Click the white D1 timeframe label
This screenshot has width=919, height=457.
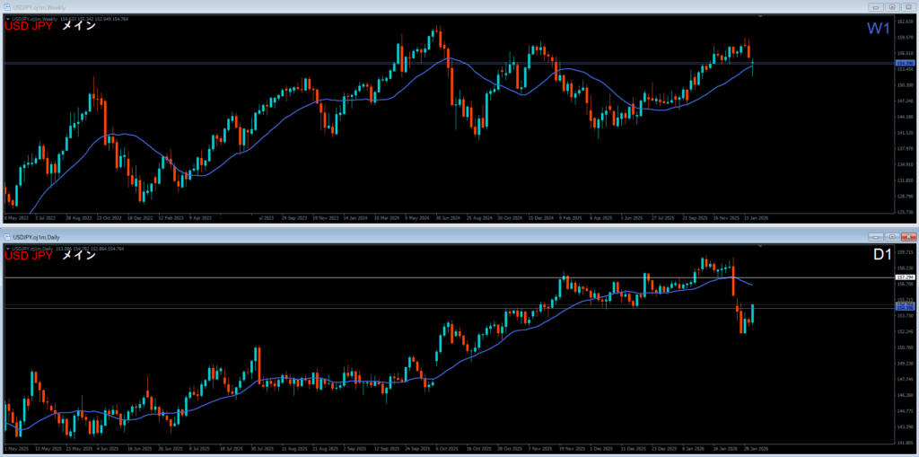881,257
